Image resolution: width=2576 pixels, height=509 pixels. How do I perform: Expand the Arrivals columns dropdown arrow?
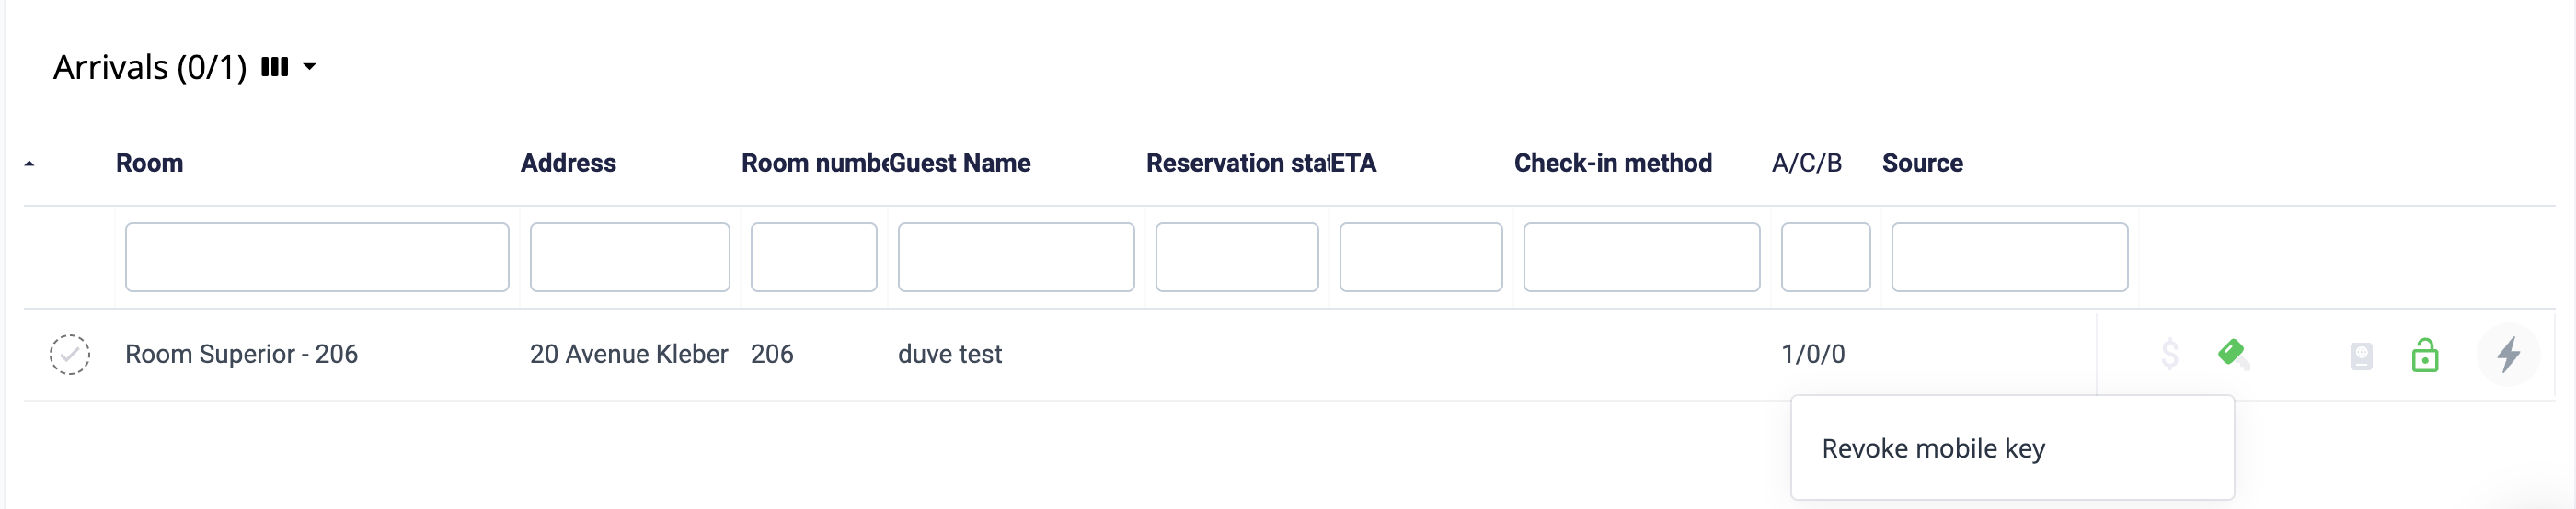coord(310,67)
